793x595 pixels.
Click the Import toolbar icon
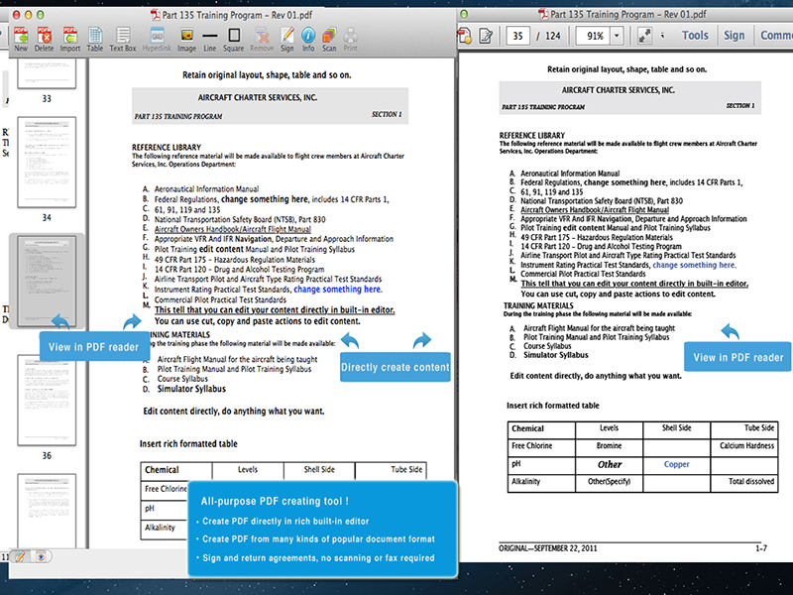coord(69,39)
